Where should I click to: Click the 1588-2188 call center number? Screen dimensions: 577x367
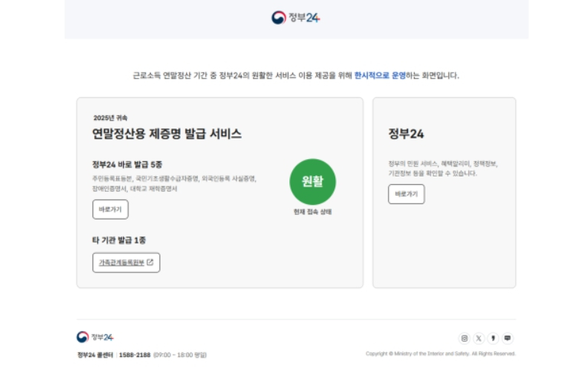click(x=135, y=355)
